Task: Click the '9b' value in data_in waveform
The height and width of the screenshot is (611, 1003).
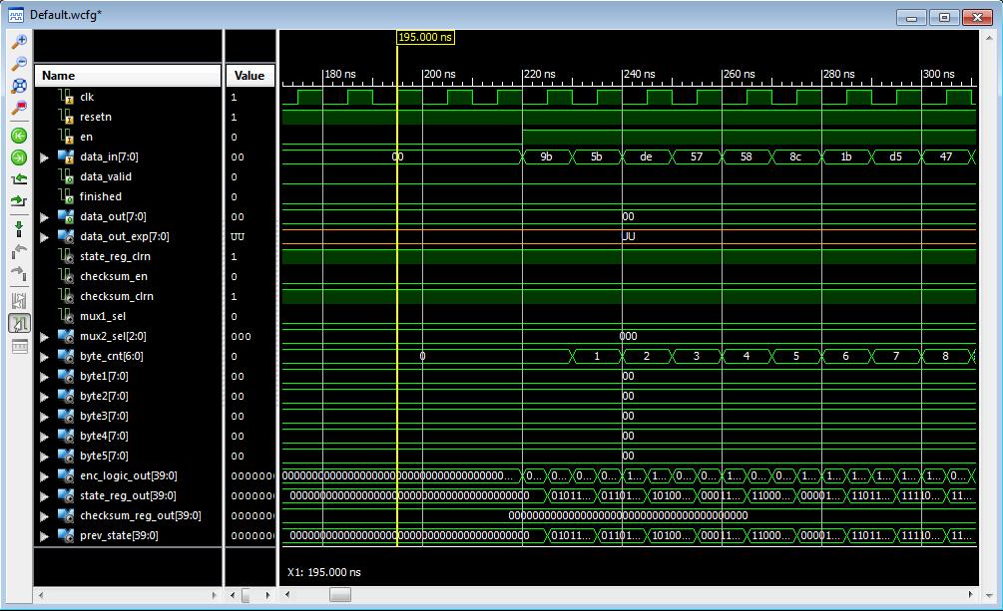Action: point(546,157)
